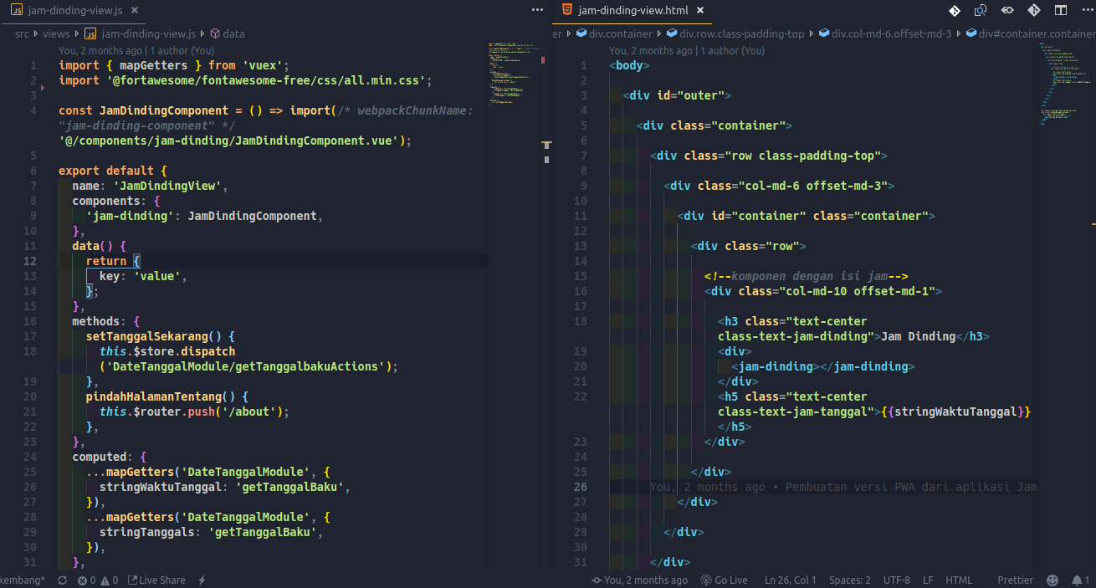This screenshot has width=1096, height=588.
Task: Click git blame 'You, 2 months ago' in status bar
Action: 640,580
